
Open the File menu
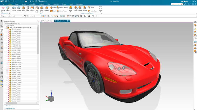[x=3, y=4]
